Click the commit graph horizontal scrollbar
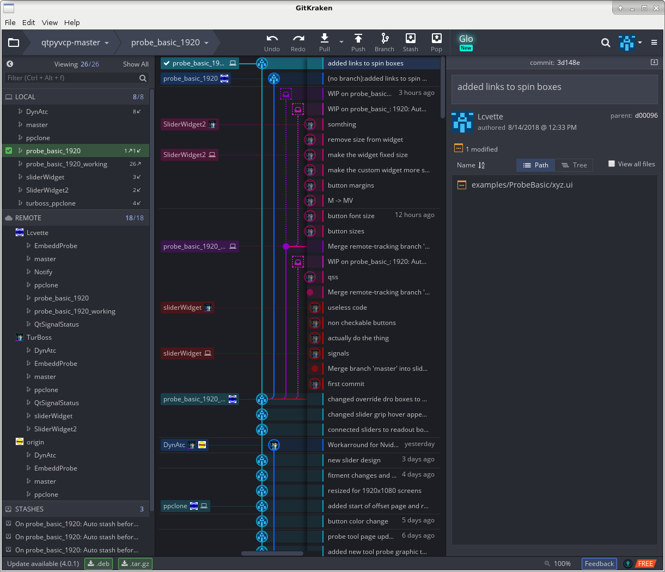The image size is (665, 572). [272, 553]
